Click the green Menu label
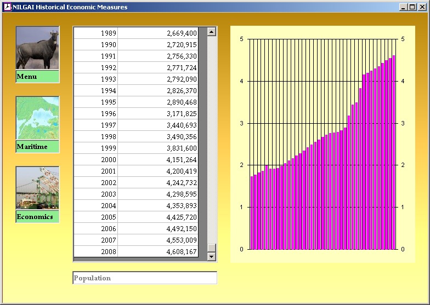 pyautogui.click(x=37, y=77)
